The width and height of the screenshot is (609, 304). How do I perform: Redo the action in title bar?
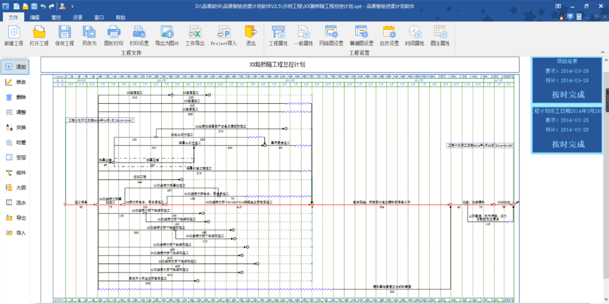click(51, 6)
